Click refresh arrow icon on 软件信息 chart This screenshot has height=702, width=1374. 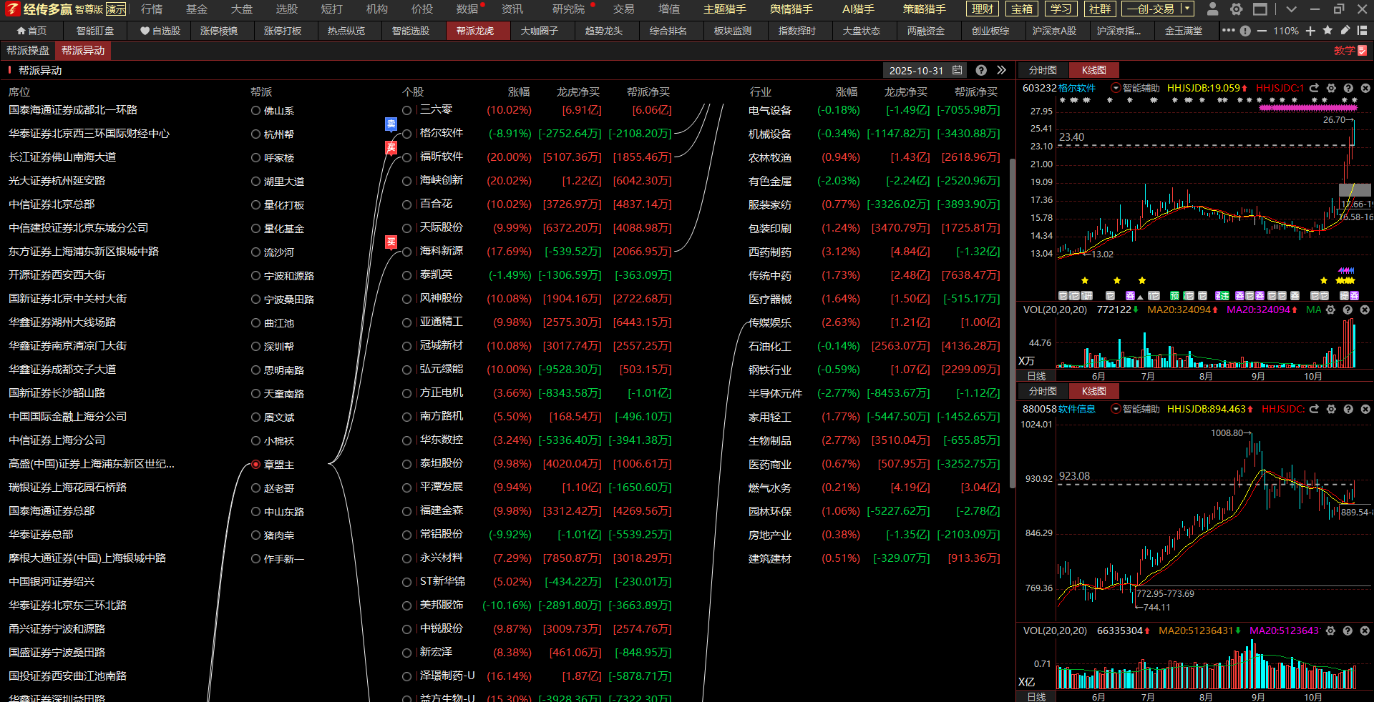tap(1314, 409)
